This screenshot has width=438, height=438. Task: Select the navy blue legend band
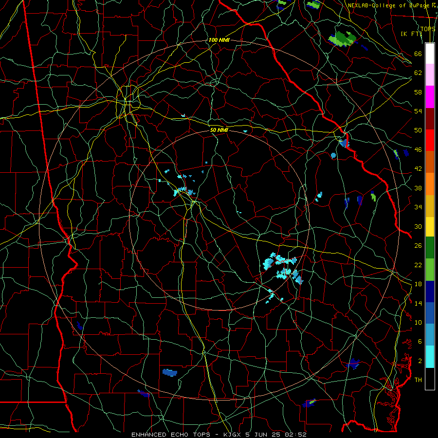430,292
